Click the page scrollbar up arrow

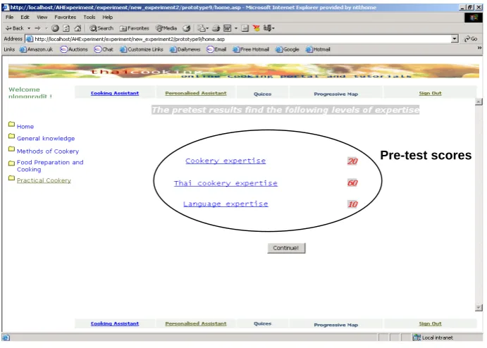pyautogui.click(x=479, y=101)
